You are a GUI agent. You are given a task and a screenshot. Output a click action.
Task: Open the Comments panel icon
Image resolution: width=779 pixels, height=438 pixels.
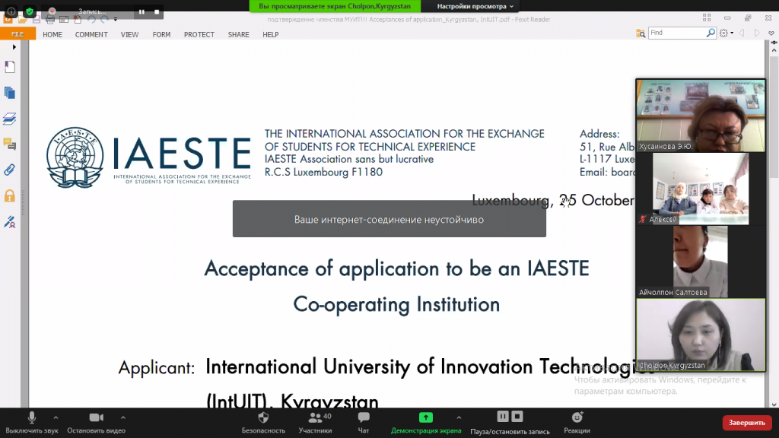(10, 144)
